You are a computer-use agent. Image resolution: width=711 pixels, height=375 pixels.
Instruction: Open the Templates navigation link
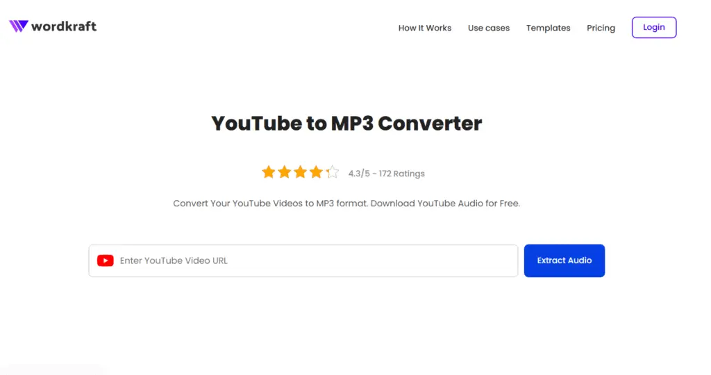(x=549, y=28)
